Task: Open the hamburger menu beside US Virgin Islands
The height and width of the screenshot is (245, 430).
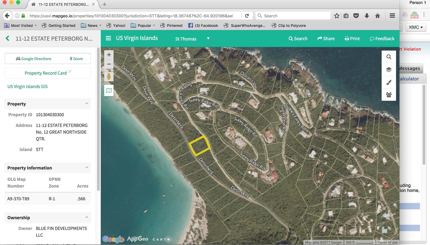Action: tap(108, 38)
